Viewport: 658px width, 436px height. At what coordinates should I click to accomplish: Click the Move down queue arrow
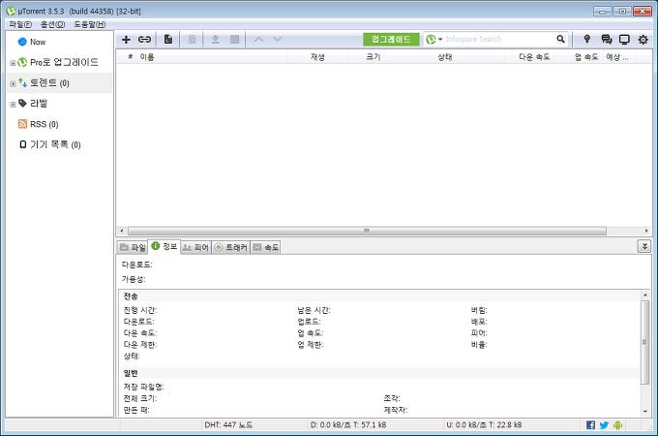[278, 39]
